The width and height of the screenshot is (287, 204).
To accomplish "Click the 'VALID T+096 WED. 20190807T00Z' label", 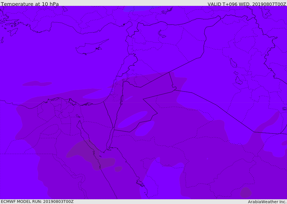I will tap(247, 4).
